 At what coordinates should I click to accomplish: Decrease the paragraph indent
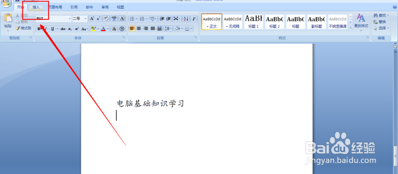(x=162, y=19)
